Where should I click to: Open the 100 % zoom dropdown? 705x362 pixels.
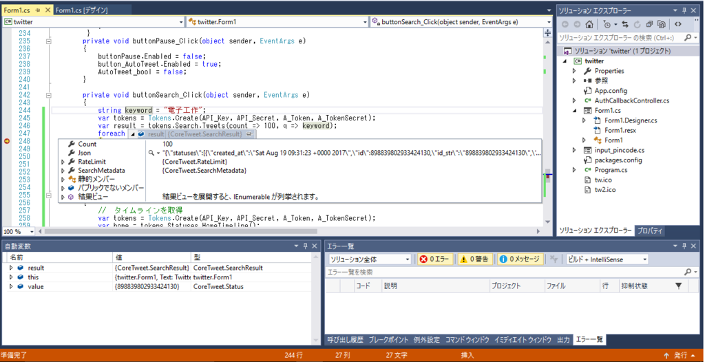pyautogui.click(x=32, y=232)
